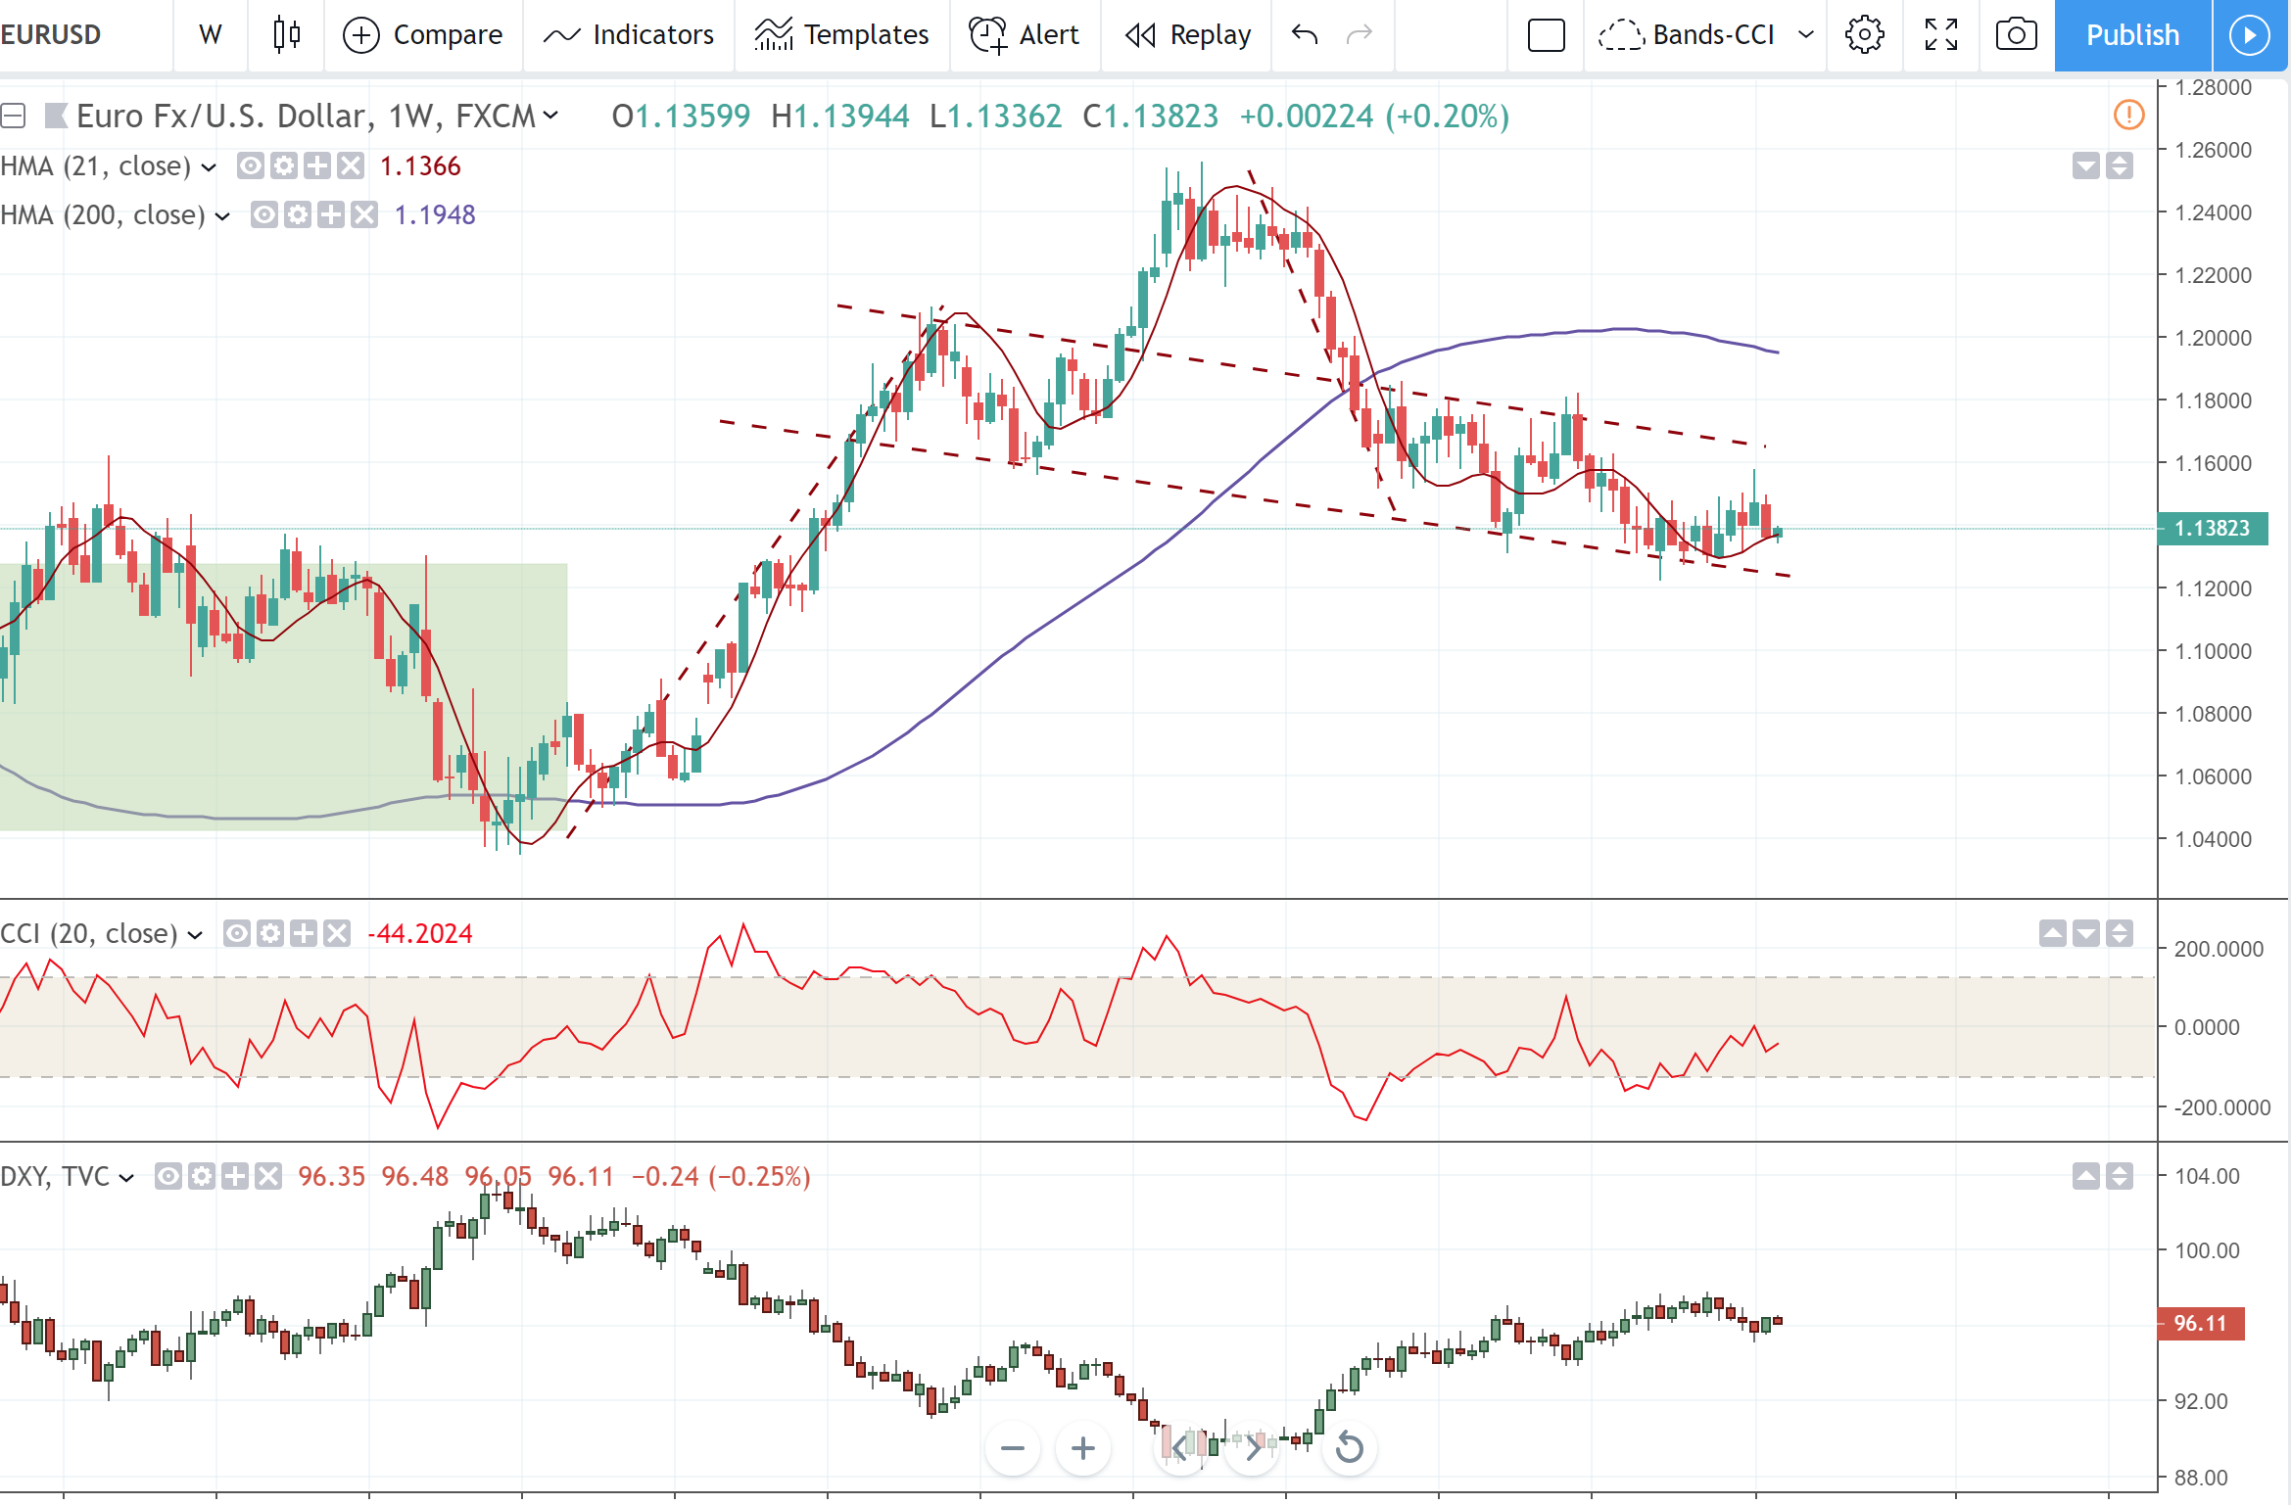Take a snapshot with camera icon
This screenshot has width=2291, height=1505.
pyautogui.click(x=2016, y=35)
